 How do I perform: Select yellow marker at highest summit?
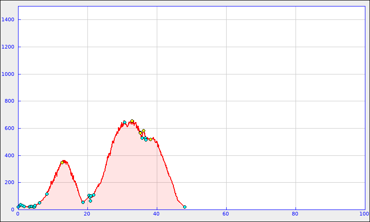pyautogui.click(x=132, y=121)
